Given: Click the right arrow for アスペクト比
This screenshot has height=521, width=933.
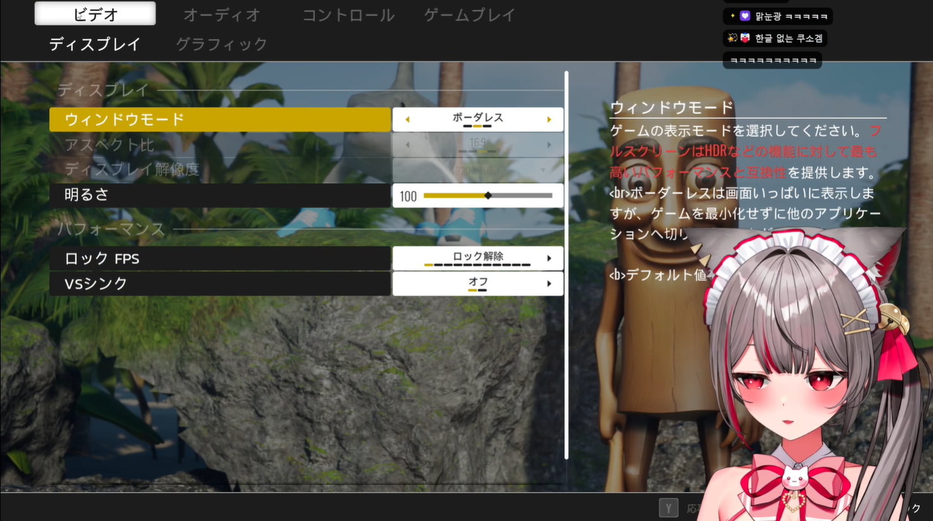Looking at the screenshot, I should 549,145.
